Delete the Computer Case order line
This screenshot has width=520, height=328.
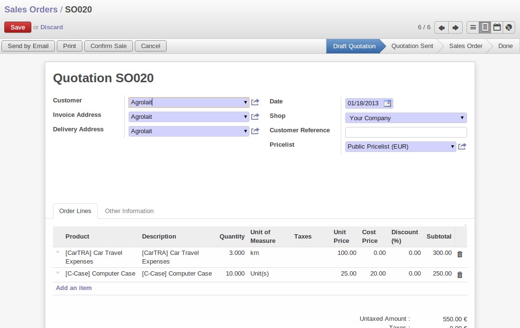click(x=459, y=275)
